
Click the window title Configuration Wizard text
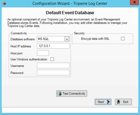coord(70,3)
